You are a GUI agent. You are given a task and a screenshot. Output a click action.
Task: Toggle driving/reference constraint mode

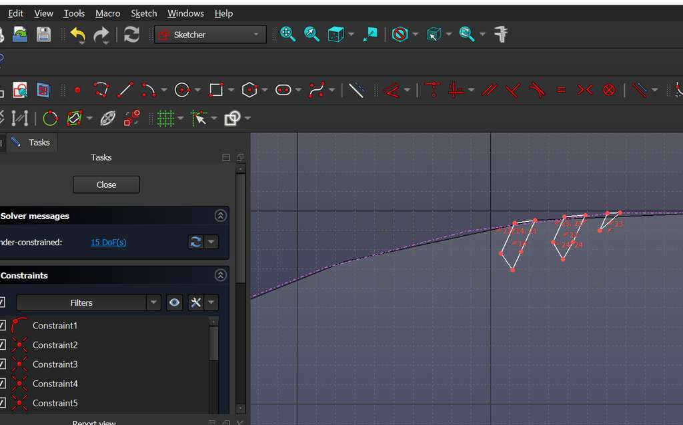click(640, 90)
